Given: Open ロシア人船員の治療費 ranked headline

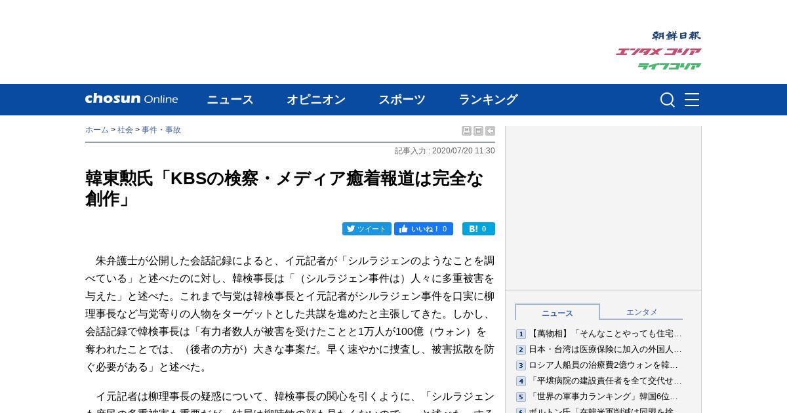Looking at the screenshot, I should pyautogui.click(x=603, y=365).
